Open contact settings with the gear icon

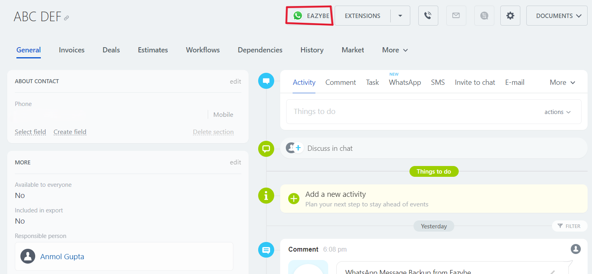coord(510,16)
